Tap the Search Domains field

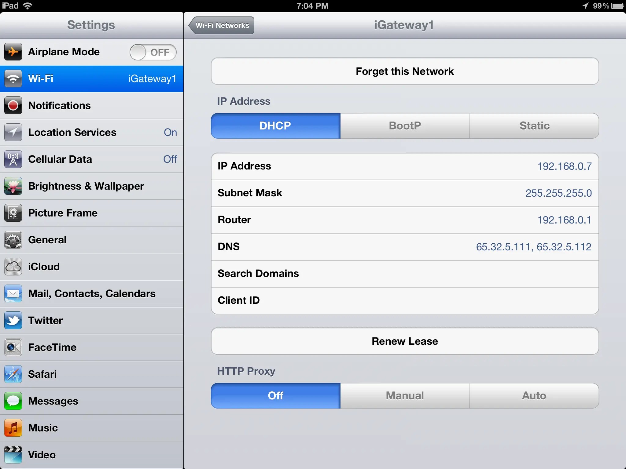tap(405, 274)
